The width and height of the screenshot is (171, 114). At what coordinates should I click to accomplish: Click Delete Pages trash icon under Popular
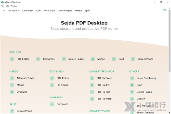click(x=64, y=59)
